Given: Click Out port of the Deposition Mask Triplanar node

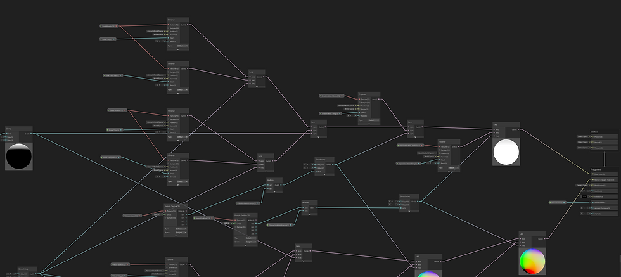Looking at the screenshot, I should click(x=459, y=146).
